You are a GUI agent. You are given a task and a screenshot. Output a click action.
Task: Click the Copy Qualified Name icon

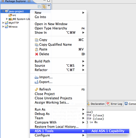click(36, 44)
